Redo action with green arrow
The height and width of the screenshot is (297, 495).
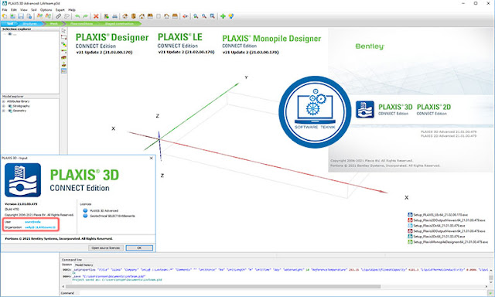pyautogui.click(x=85, y=16)
